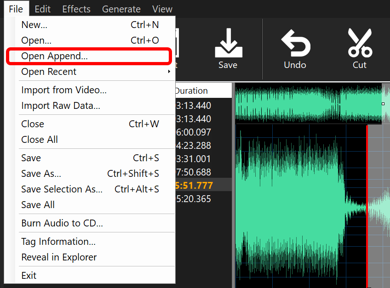Open the View menu

[x=162, y=9]
